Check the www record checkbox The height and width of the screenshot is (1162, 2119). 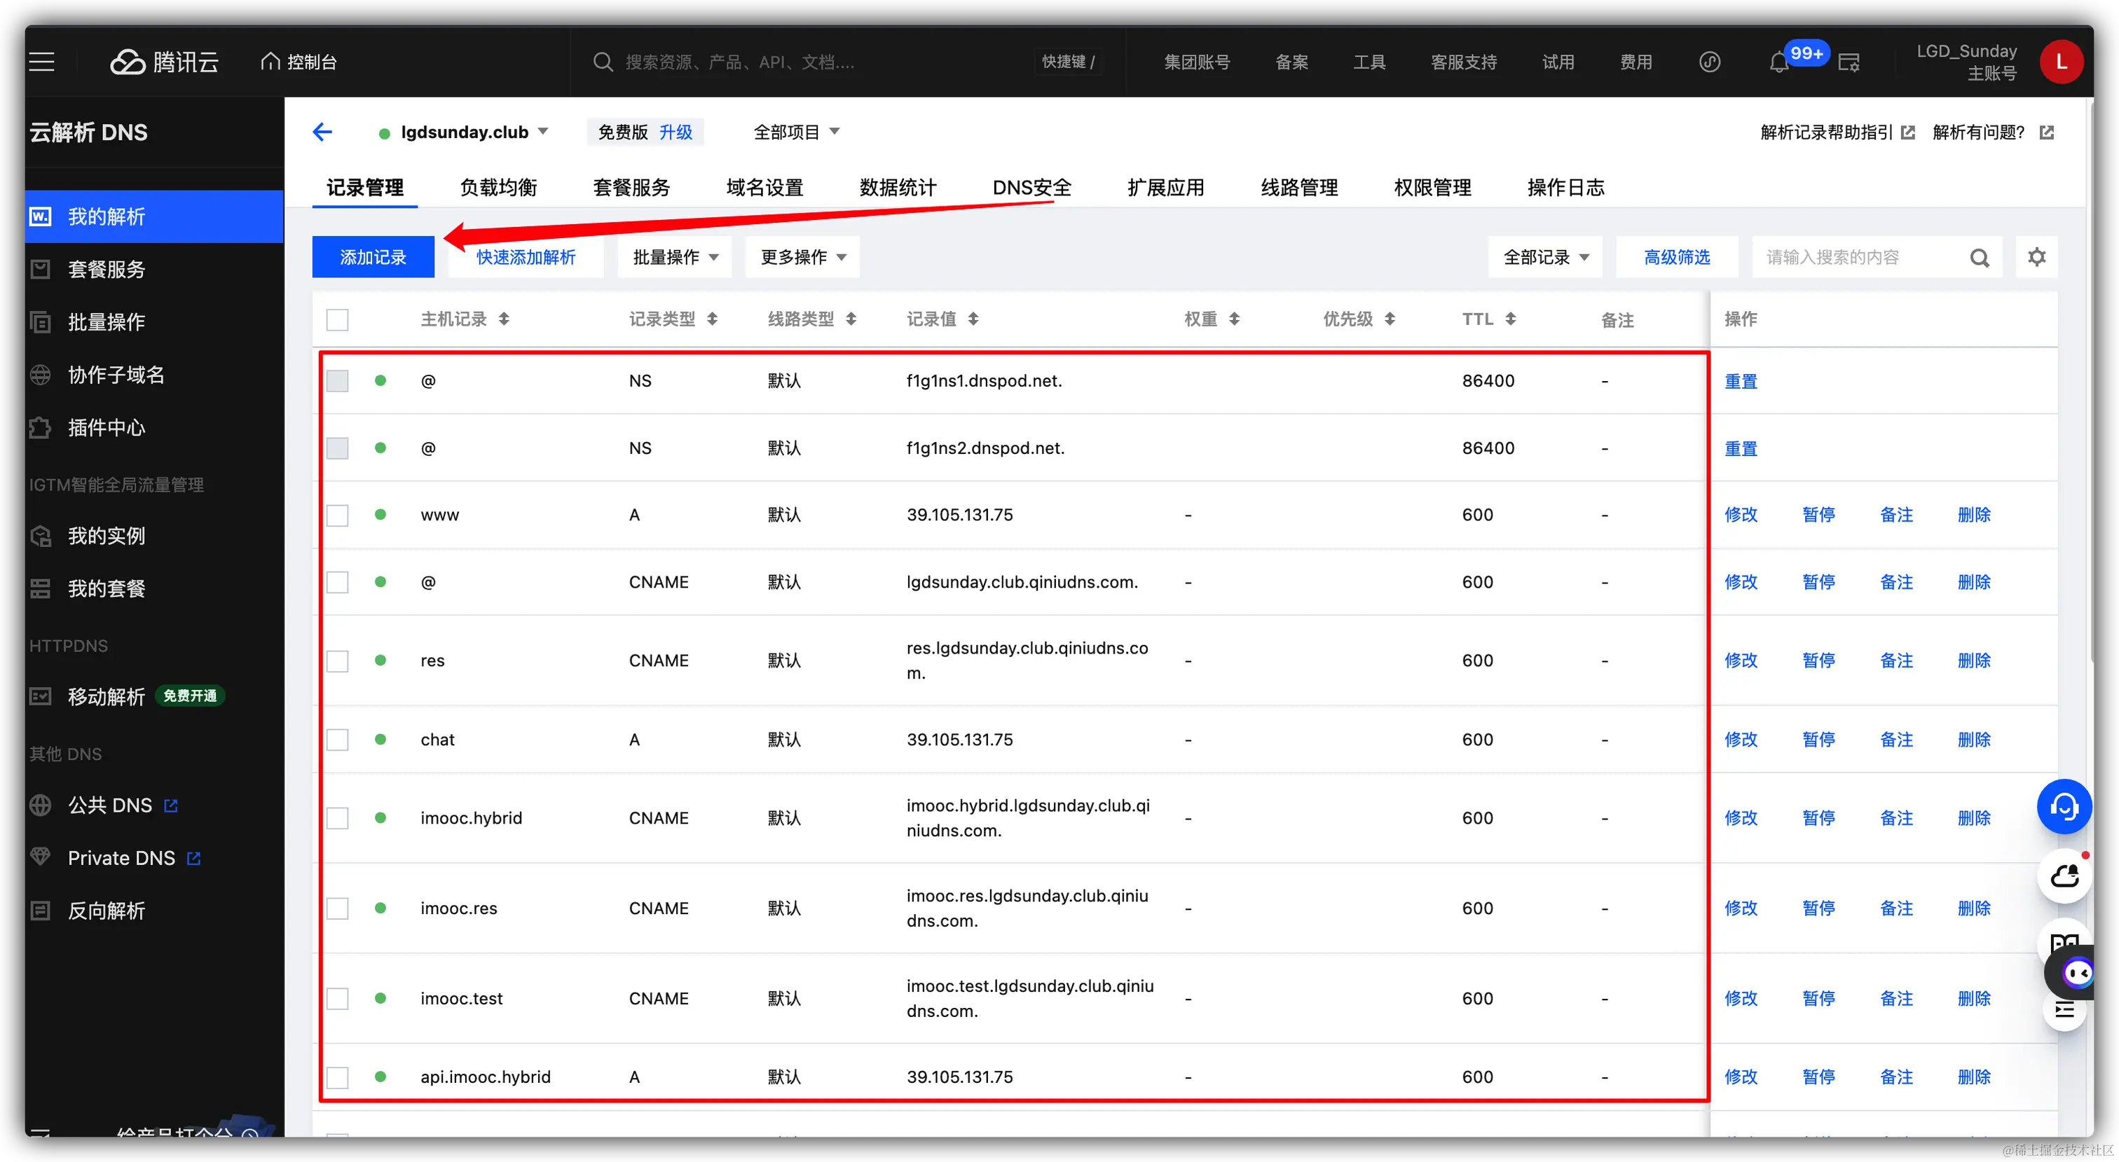click(x=337, y=516)
